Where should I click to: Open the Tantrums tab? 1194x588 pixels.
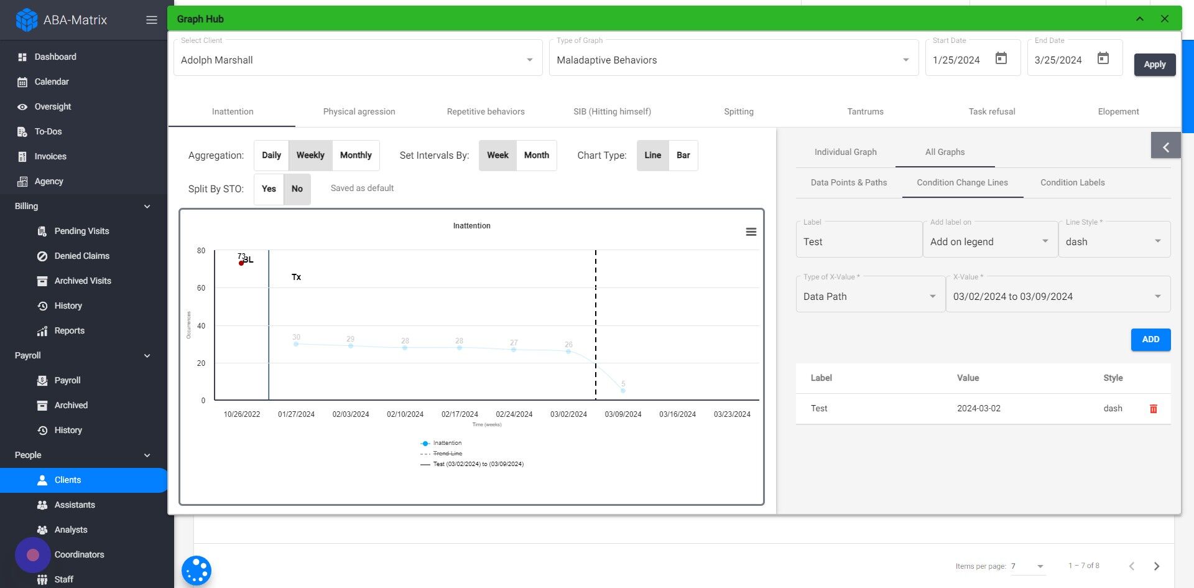pyautogui.click(x=865, y=112)
